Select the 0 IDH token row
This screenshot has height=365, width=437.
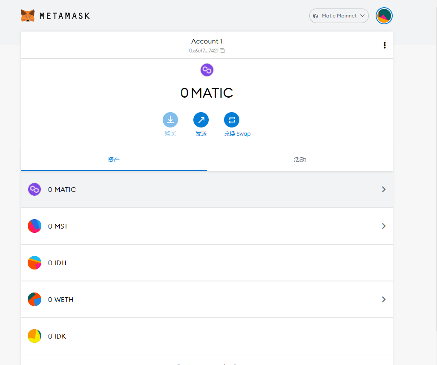[207, 263]
